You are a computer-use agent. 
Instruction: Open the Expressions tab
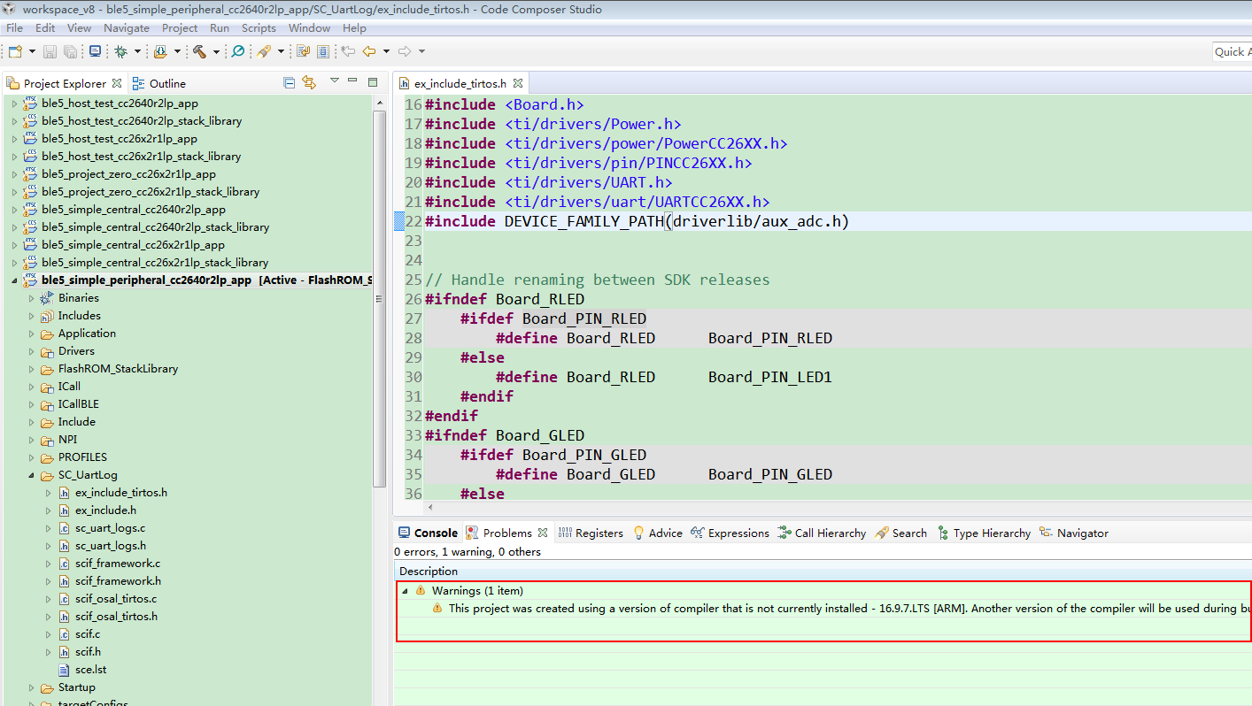(730, 533)
